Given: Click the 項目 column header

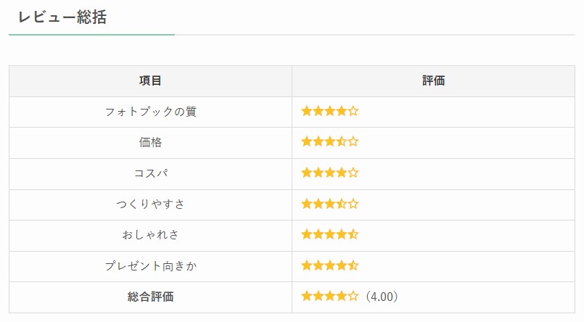Looking at the screenshot, I should pos(150,81).
